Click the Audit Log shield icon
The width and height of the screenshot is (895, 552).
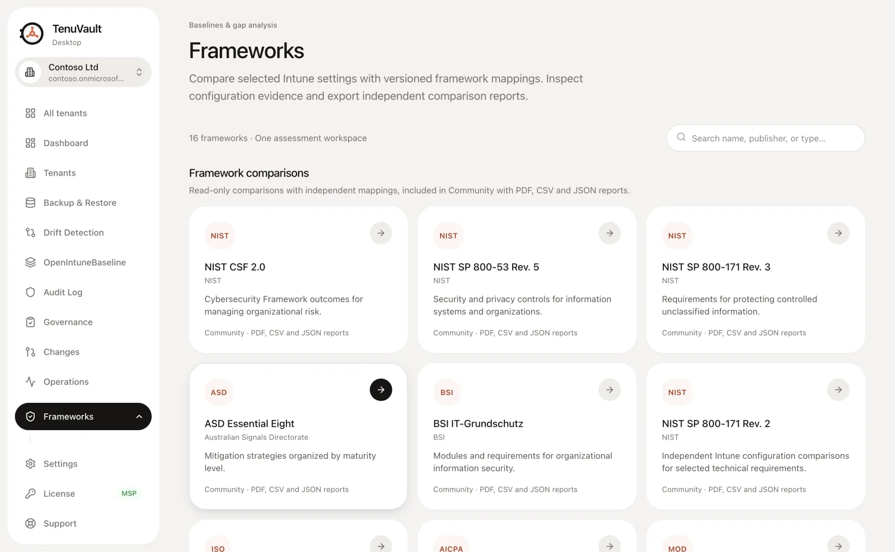coord(30,292)
